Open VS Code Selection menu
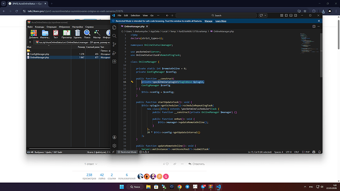340x191 pixels. click(x=135, y=15)
